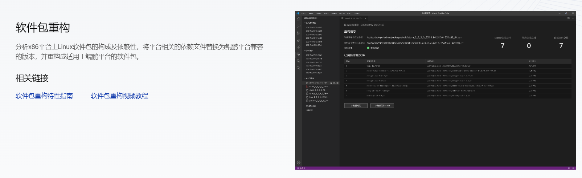This screenshot has width=582, height=178.
Task: Click the 已更新依赖文件 count 7
Action: (503, 46)
